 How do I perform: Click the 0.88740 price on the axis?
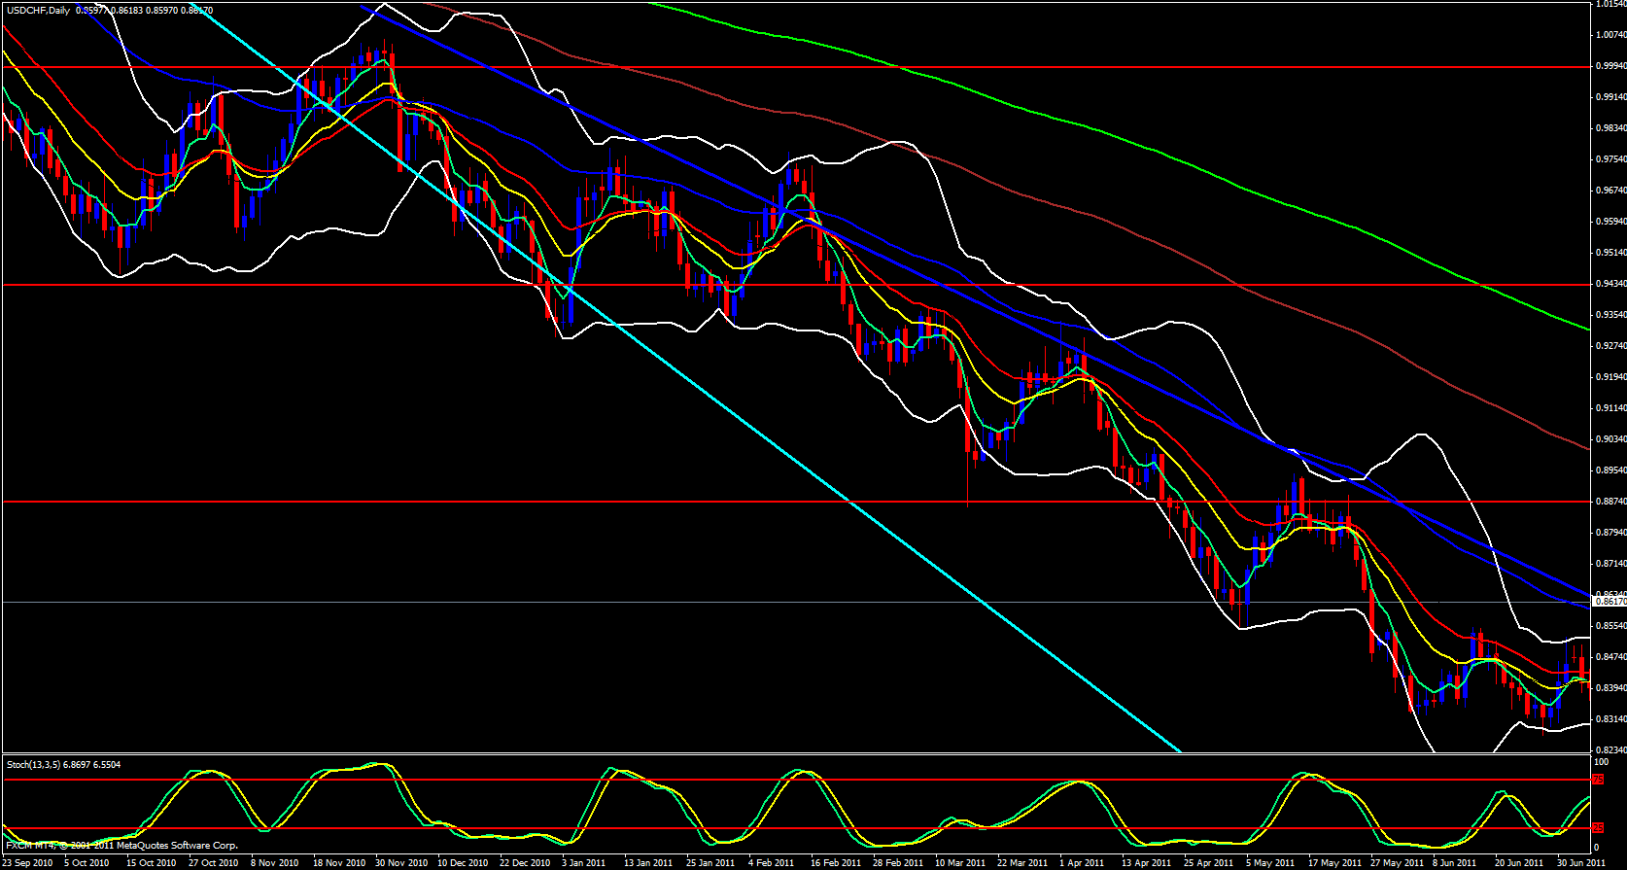pos(1610,502)
